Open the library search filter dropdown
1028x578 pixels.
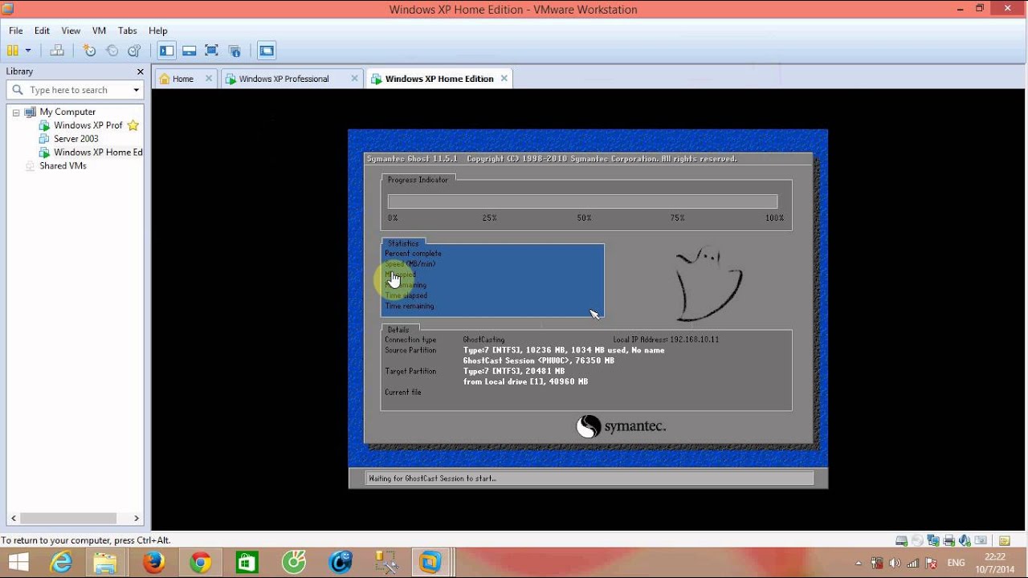click(x=137, y=90)
